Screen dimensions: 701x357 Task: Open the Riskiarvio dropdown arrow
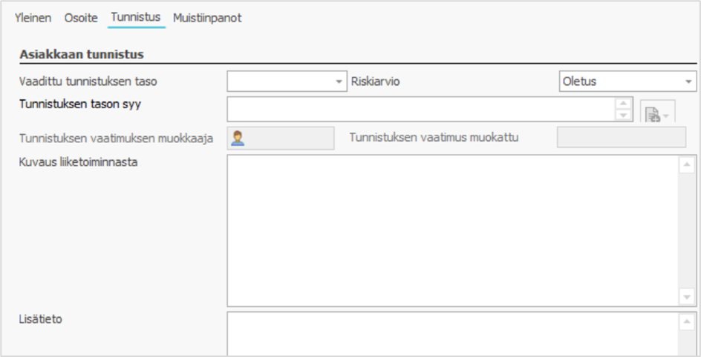coord(688,81)
